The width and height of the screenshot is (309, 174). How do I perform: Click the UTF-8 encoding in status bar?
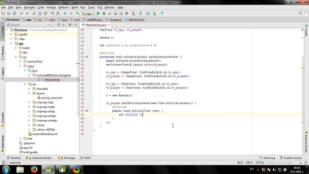(260, 163)
